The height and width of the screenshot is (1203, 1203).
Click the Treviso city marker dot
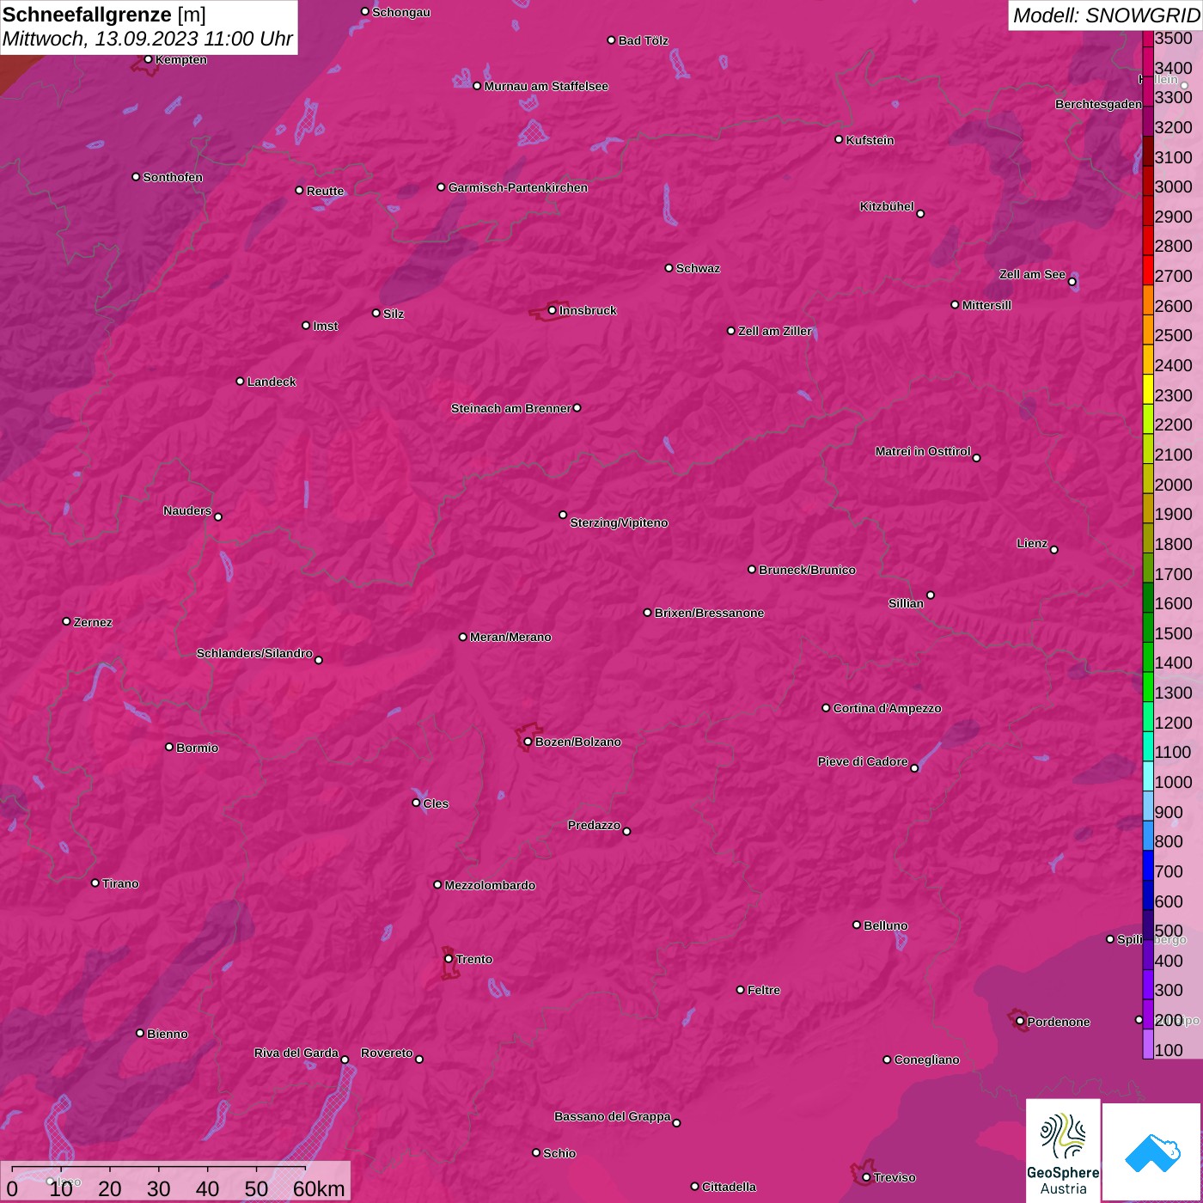866,1177
